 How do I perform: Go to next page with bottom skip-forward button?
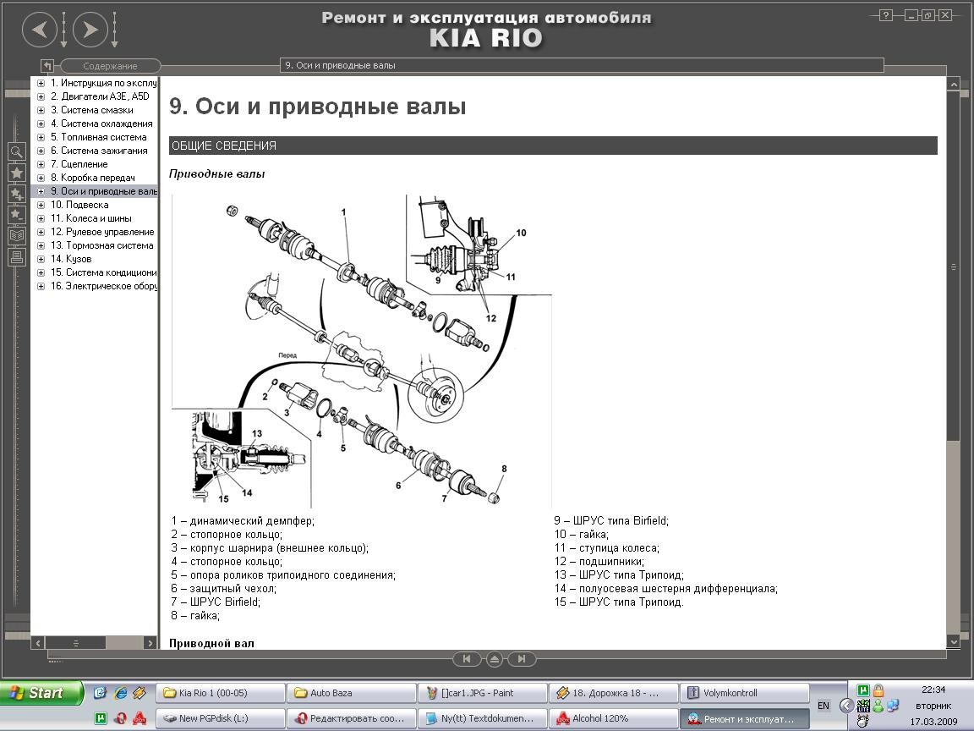tap(522, 659)
